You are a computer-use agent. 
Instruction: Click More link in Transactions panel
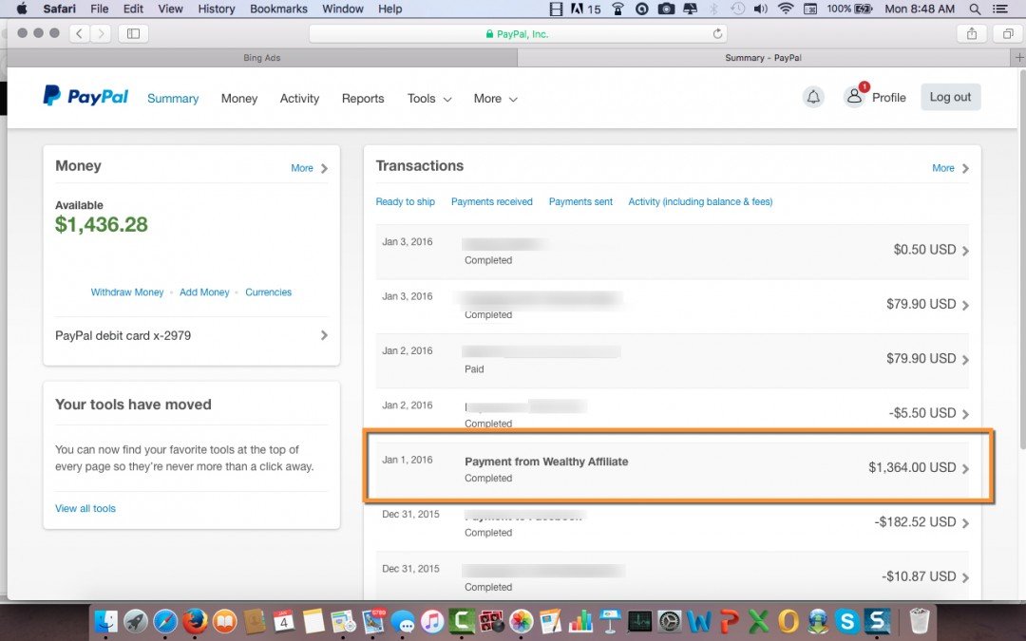(x=943, y=168)
